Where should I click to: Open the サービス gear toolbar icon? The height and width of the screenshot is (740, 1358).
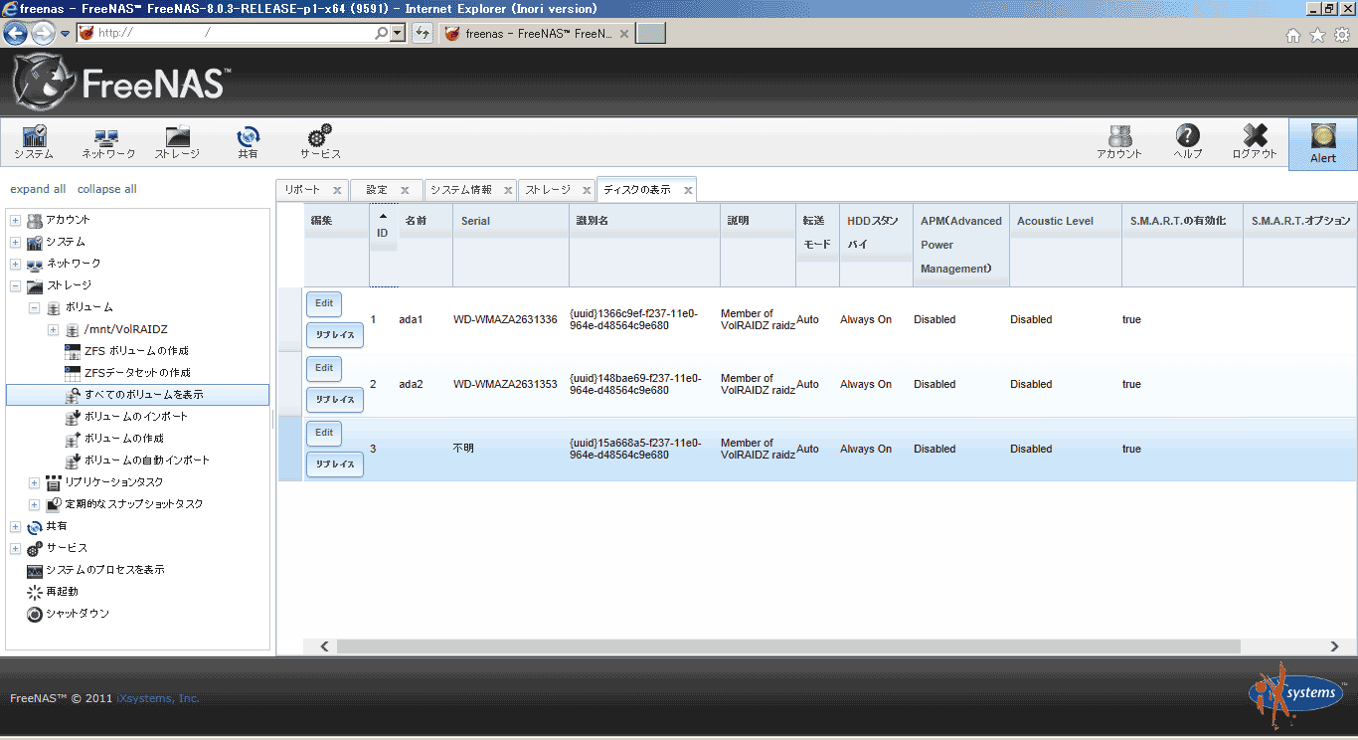(x=320, y=142)
